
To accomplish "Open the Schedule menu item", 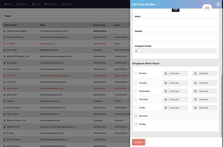I will click(x=22, y=4).
